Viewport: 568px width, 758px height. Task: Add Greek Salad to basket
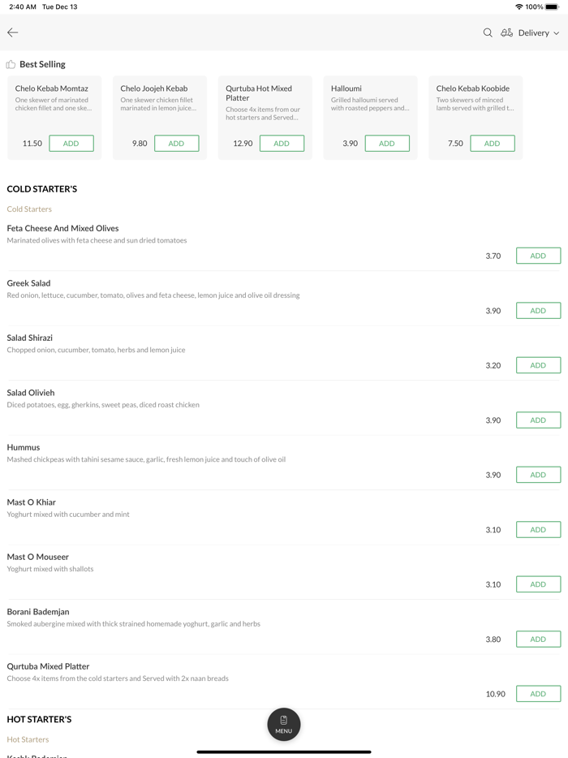pyautogui.click(x=538, y=311)
